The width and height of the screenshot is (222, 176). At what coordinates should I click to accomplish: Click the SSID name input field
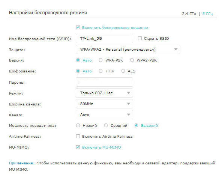coord(104,38)
